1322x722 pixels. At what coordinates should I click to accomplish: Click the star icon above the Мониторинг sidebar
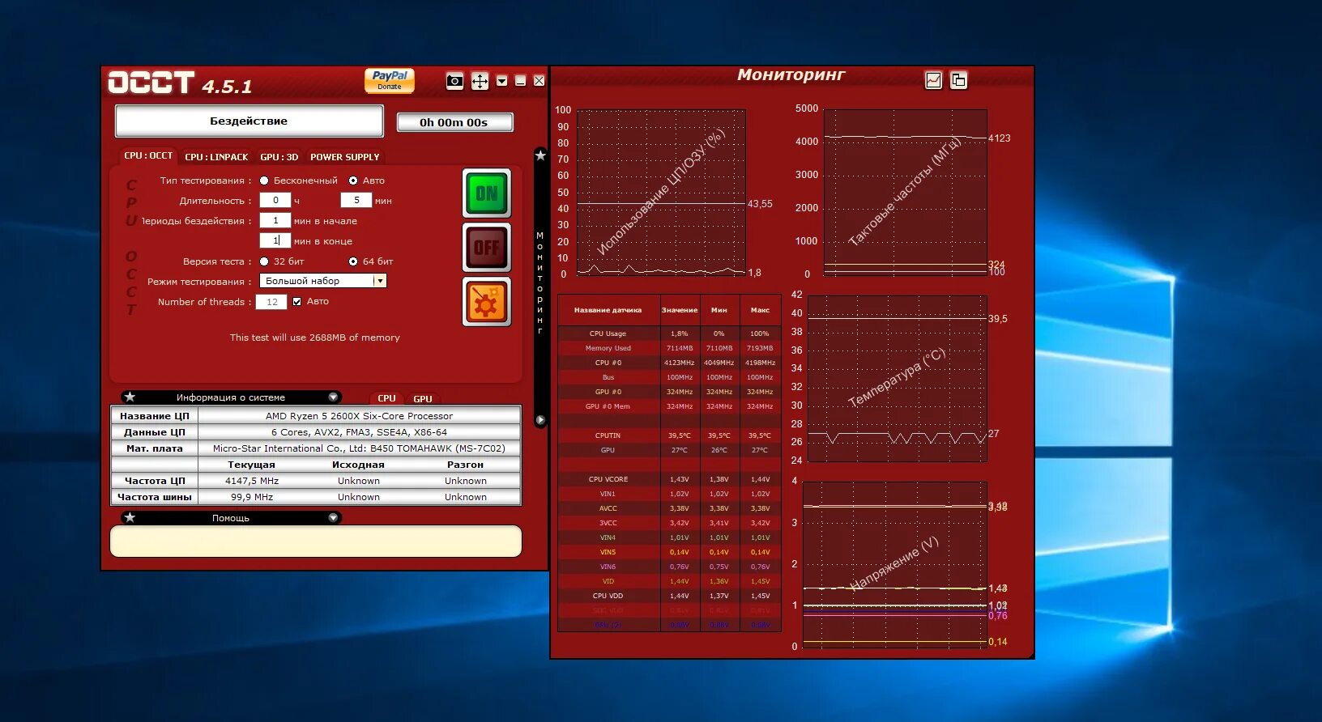540,155
